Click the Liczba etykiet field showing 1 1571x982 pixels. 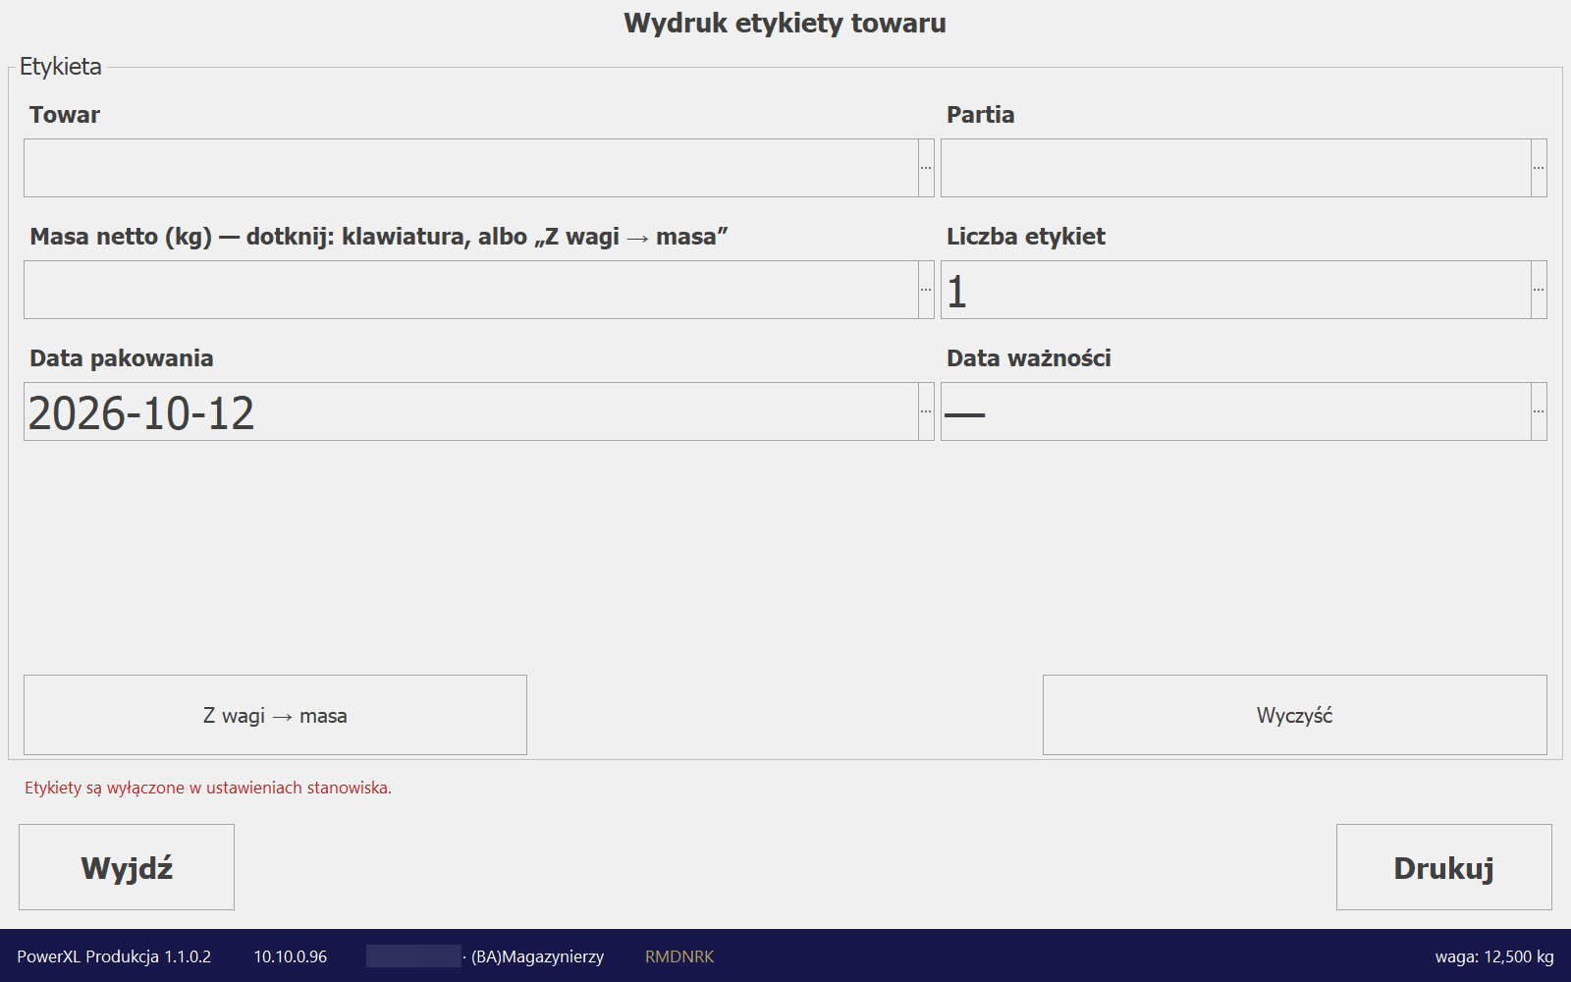click(x=1236, y=290)
